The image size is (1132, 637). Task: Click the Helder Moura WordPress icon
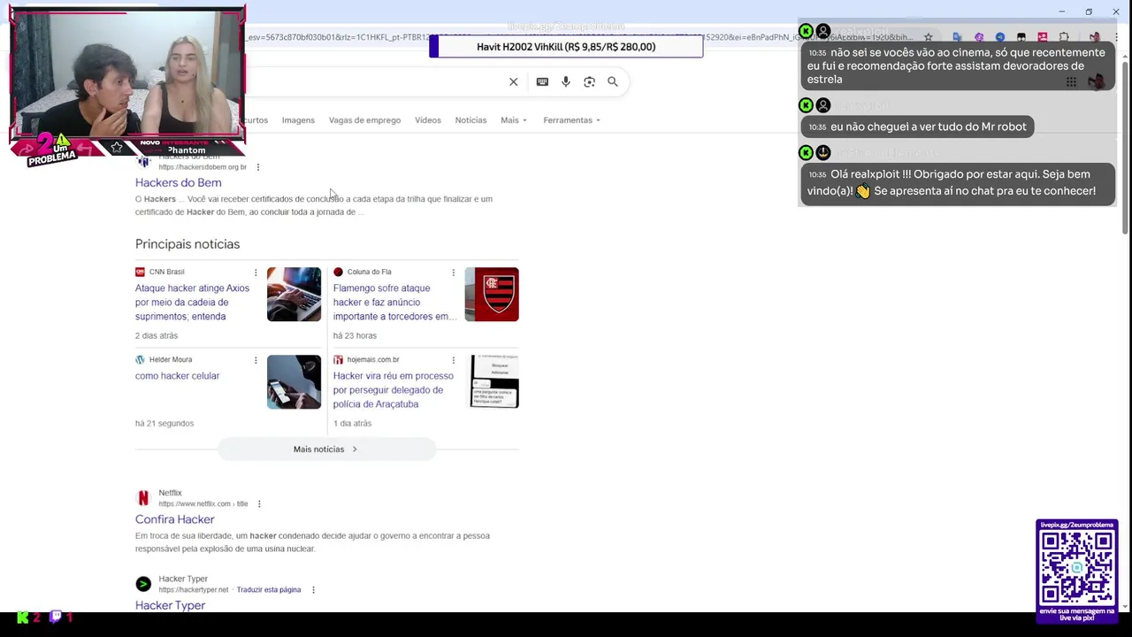(x=140, y=359)
